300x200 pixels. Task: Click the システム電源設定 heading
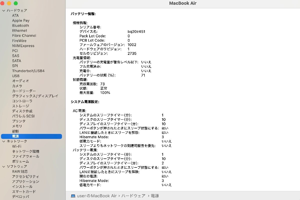tap(85, 102)
